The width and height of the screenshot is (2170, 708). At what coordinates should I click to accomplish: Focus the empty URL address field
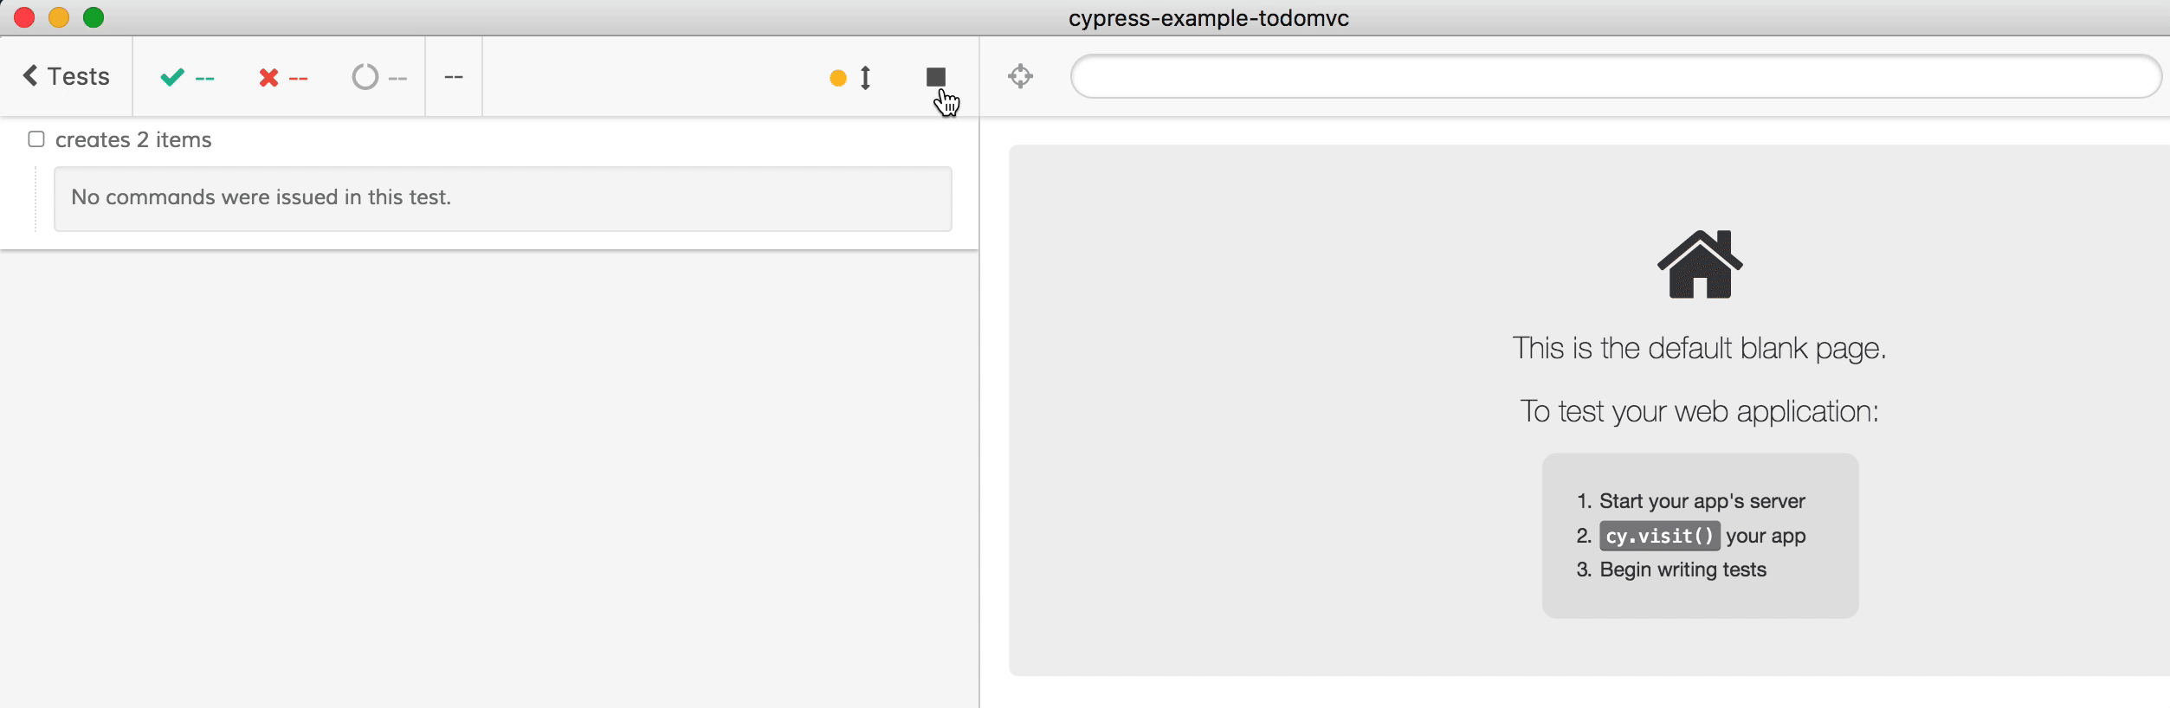tap(1615, 76)
